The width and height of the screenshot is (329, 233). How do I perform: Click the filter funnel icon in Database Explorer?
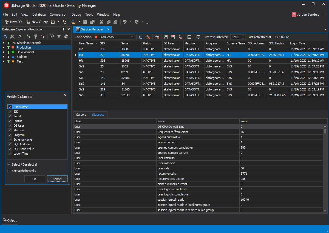pyautogui.click(x=59, y=36)
